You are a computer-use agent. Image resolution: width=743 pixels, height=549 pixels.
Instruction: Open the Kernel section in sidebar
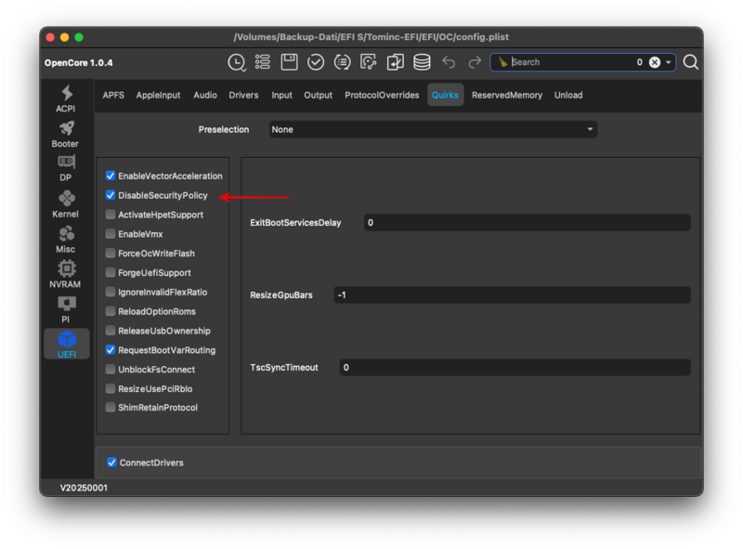66,204
